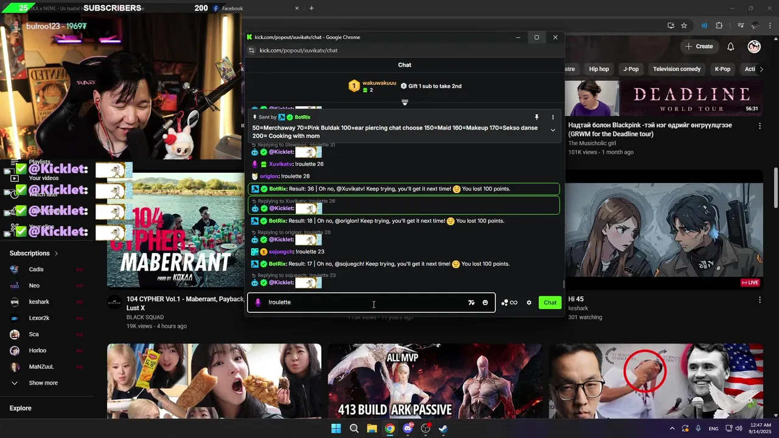Click install app icon in address bar
Viewport: 779px width, 438px height.
pos(671,26)
